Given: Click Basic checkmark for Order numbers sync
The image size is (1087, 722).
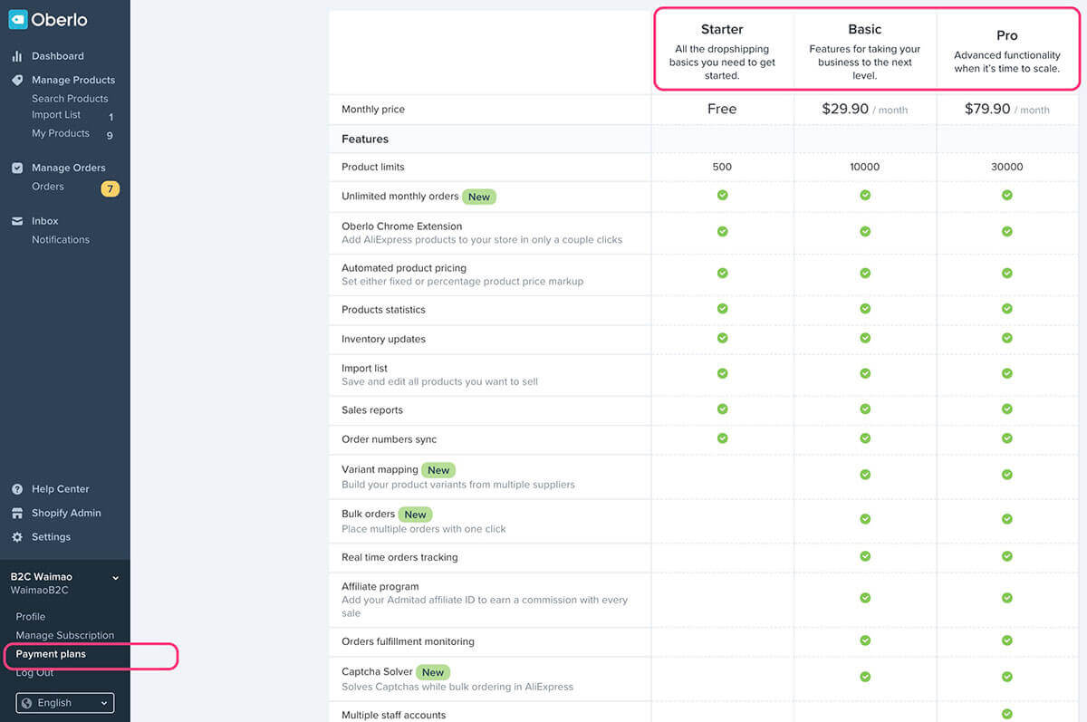Looking at the screenshot, I should (x=865, y=438).
